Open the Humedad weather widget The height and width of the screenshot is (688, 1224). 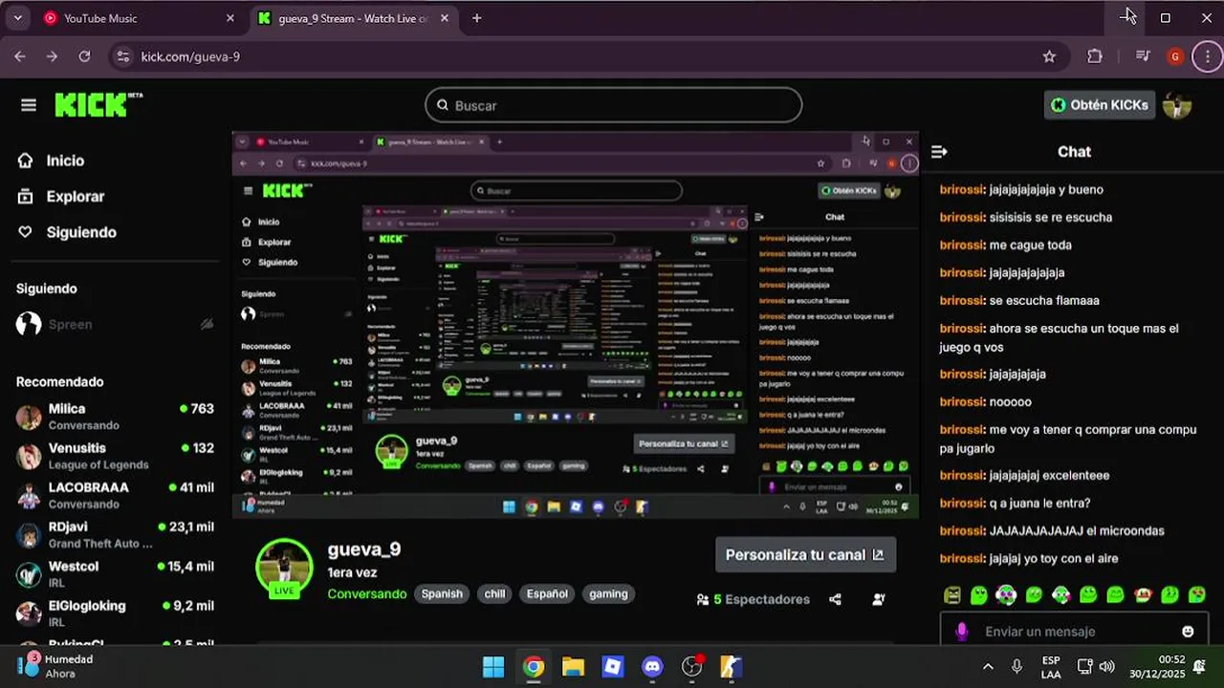(x=57, y=666)
